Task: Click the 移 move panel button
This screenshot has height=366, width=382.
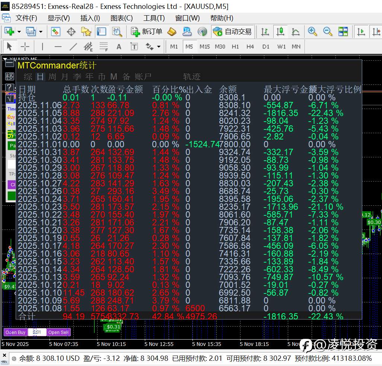Action: click(10, 76)
